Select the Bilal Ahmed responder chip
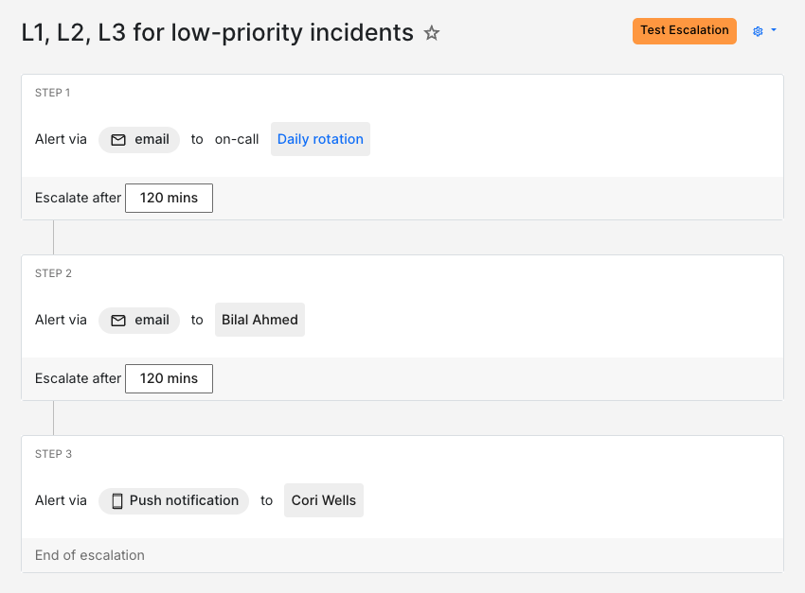The width and height of the screenshot is (805, 593). [259, 319]
